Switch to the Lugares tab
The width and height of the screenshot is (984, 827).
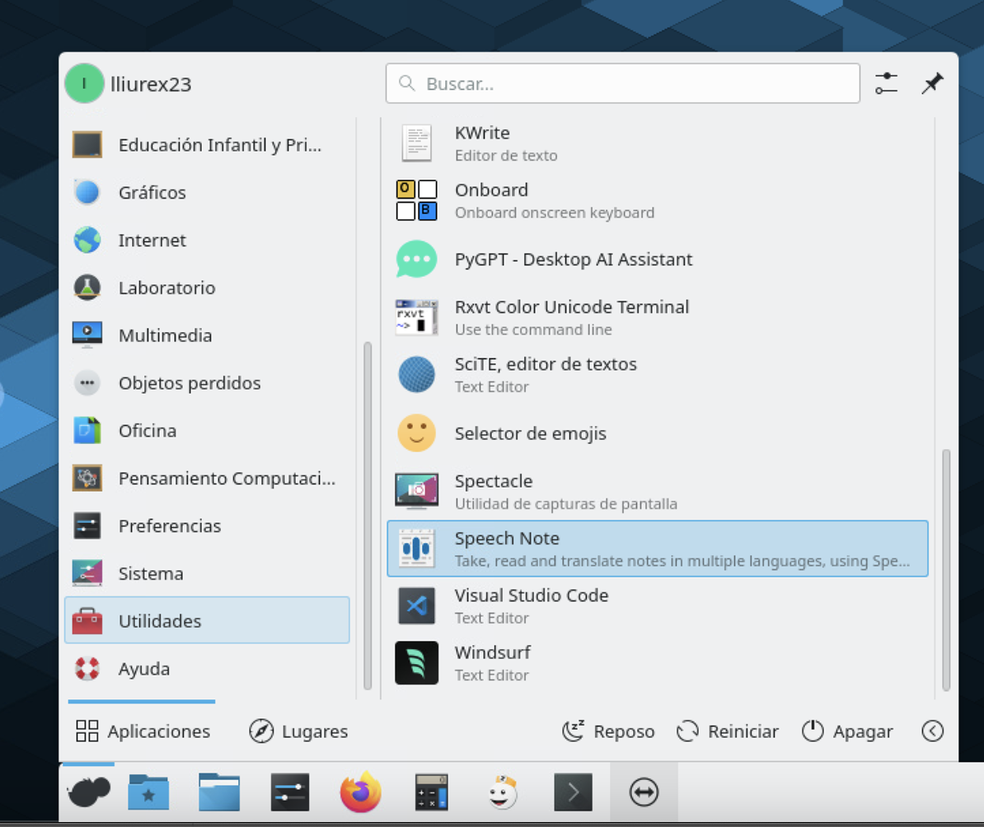pos(298,731)
